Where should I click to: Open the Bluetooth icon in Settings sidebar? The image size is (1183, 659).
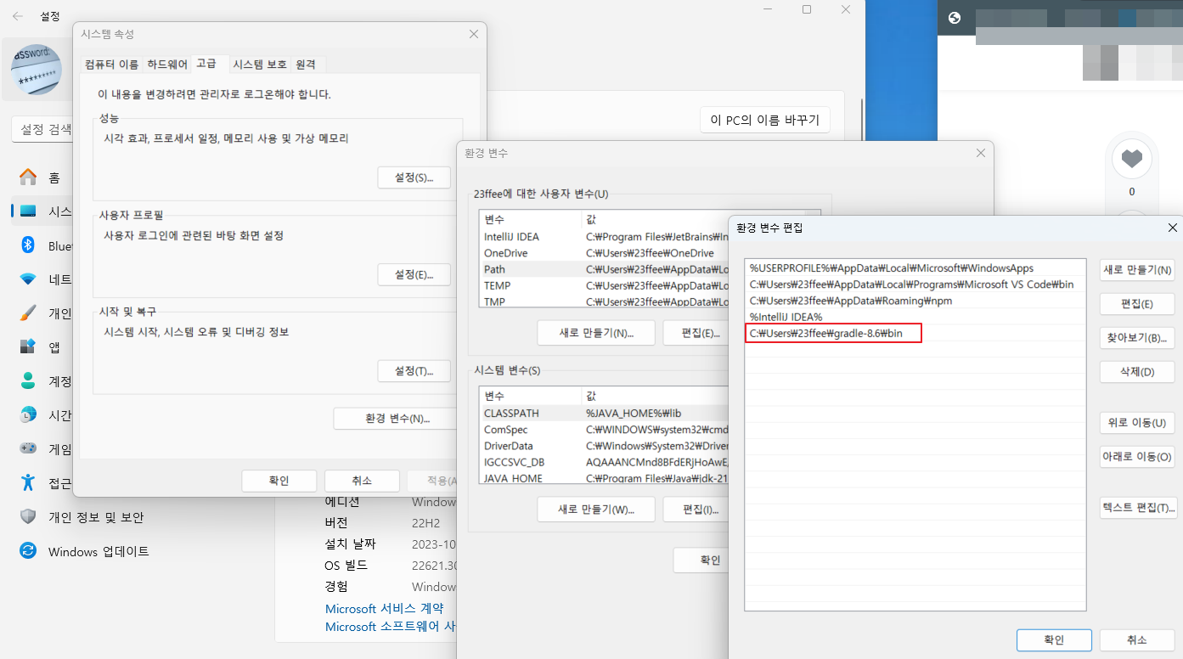[28, 245]
